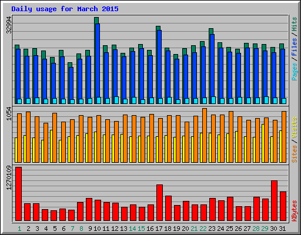This screenshot has width=301, height=235.
Task: Click the yellow sites bar for day 5
Action: coord(51,146)
